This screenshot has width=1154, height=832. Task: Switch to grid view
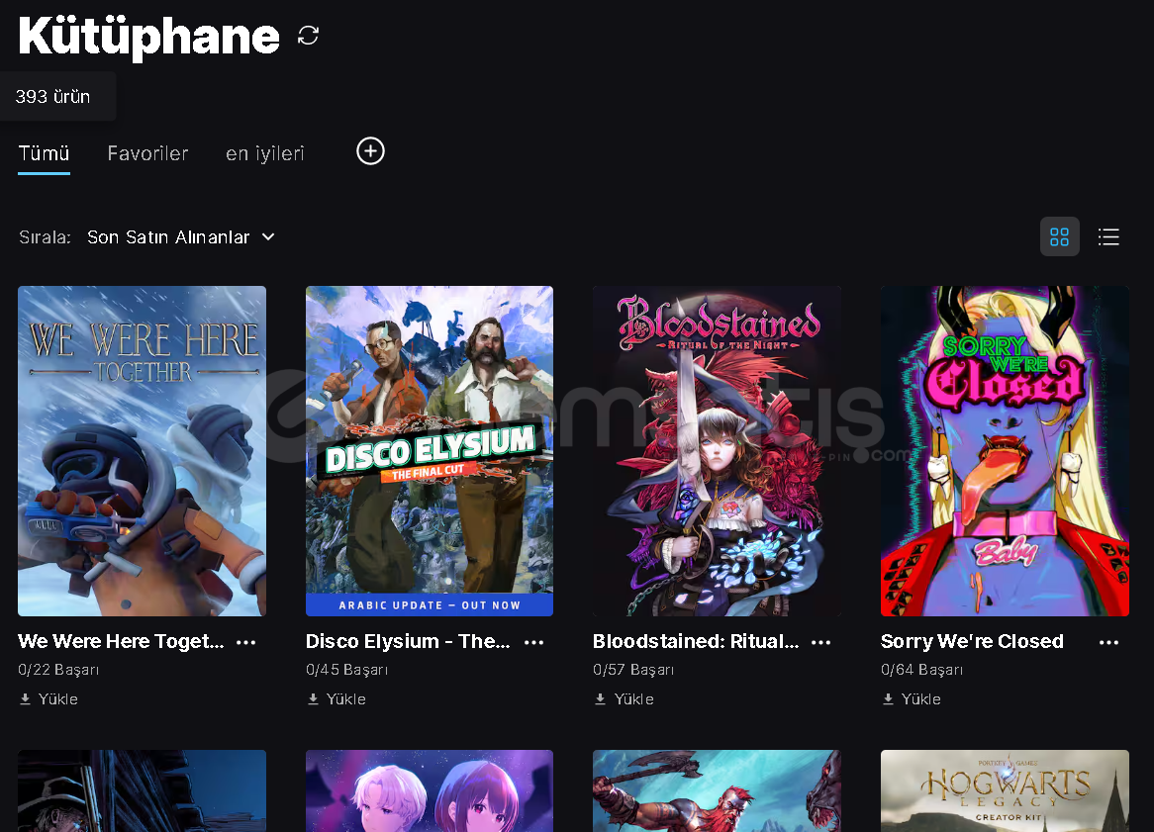(1059, 236)
